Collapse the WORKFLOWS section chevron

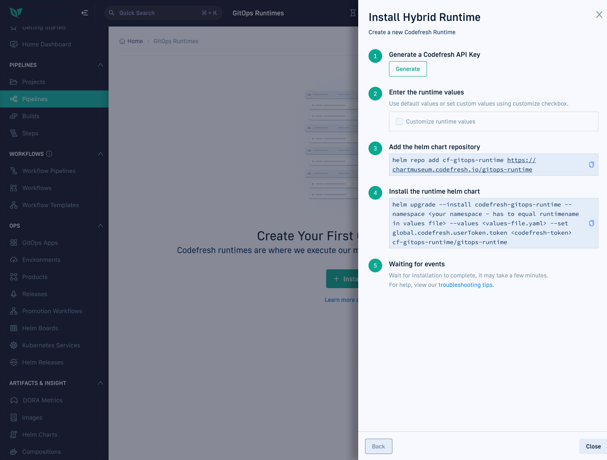pyautogui.click(x=100, y=154)
